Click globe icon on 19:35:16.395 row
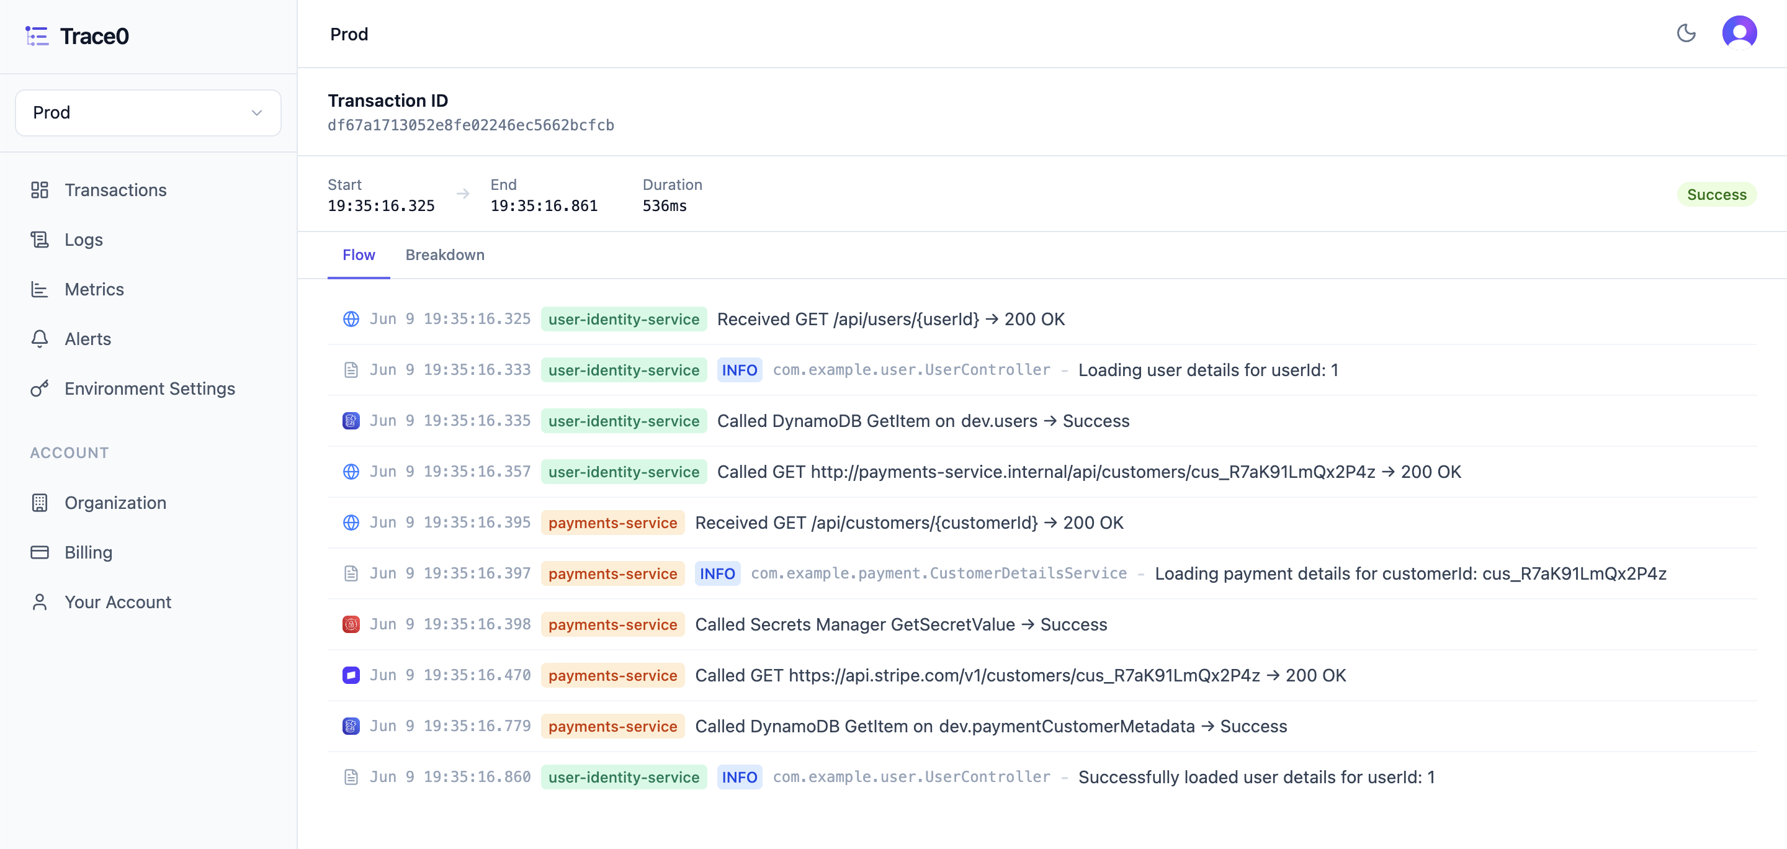The height and width of the screenshot is (849, 1787). [351, 523]
